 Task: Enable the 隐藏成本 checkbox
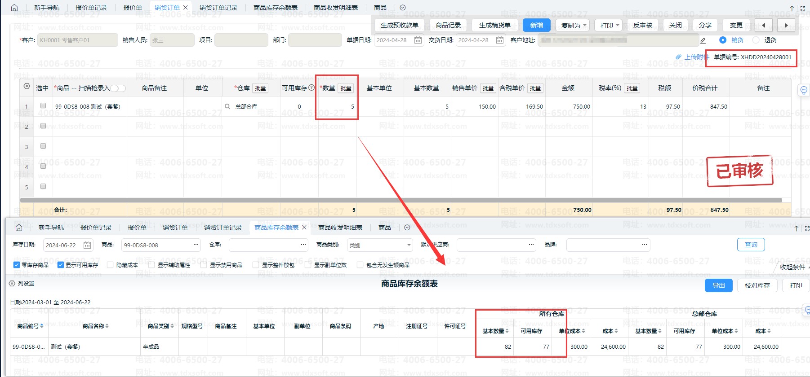110,265
